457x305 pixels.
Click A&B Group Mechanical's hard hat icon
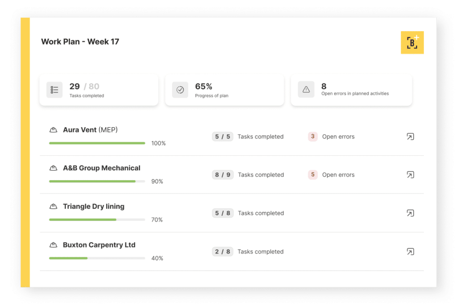(x=54, y=168)
